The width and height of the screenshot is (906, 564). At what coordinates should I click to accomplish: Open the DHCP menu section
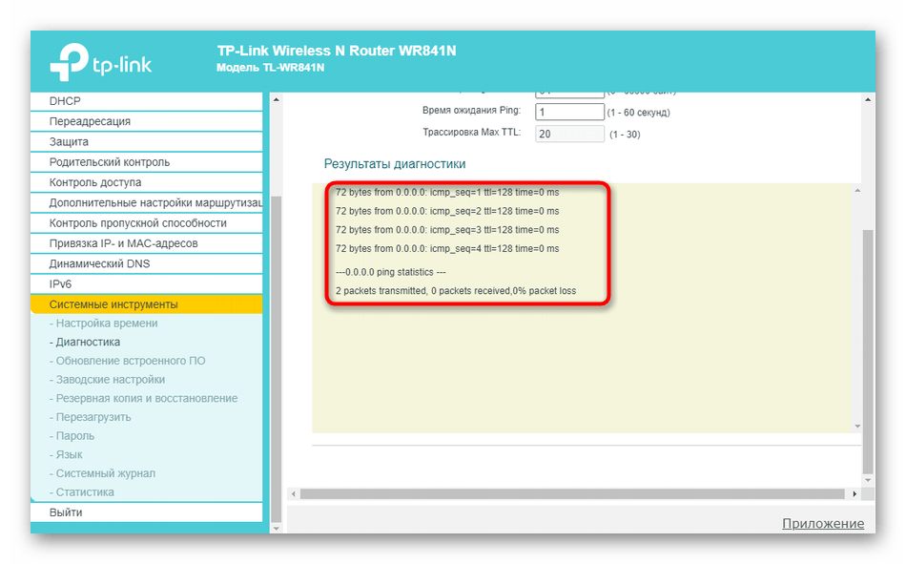(x=65, y=101)
